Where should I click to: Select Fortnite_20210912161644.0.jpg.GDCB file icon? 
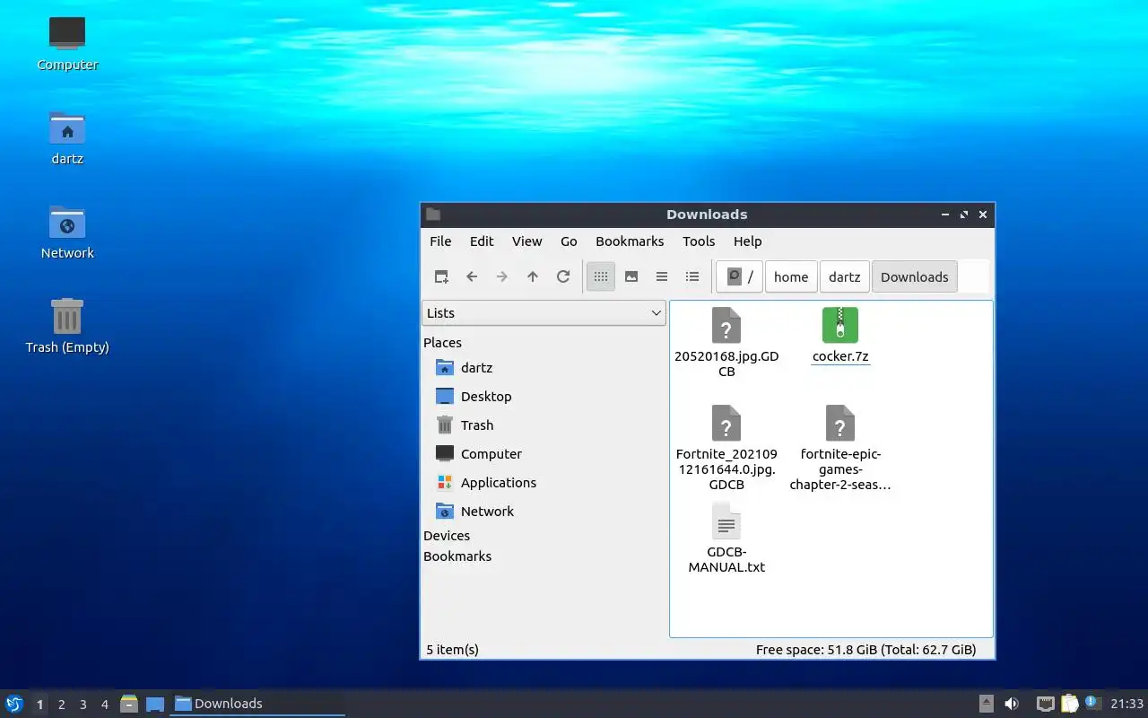click(726, 423)
